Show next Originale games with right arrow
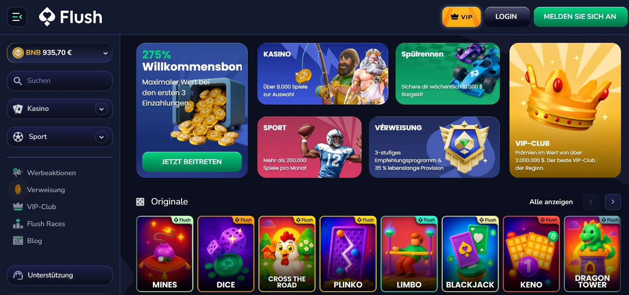The width and height of the screenshot is (629, 295). pyautogui.click(x=613, y=202)
